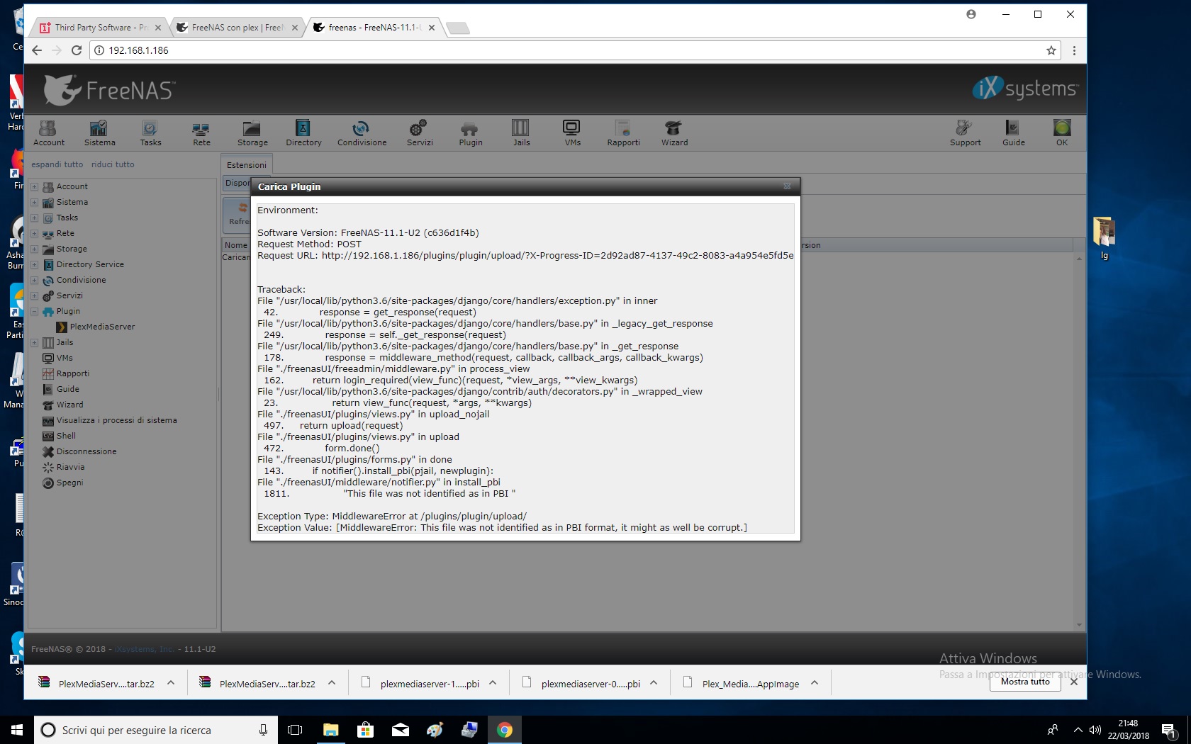Click the Windows search box
The width and height of the screenshot is (1191, 744).
point(155,730)
